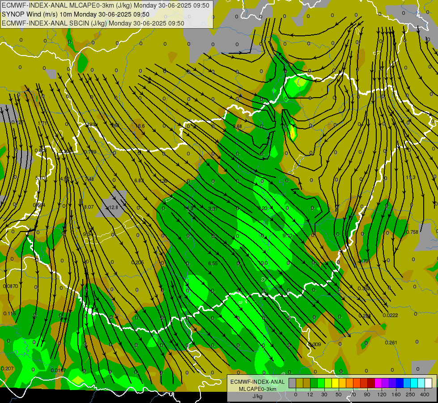The width and height of the screenshot is (438, 403).
Task: Click the map value 6.83
Action: coord(139,180)
